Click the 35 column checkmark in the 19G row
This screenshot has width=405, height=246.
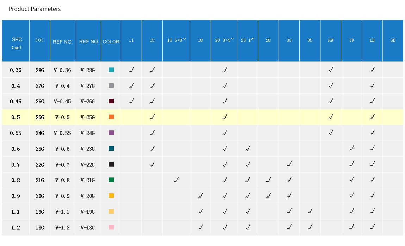pos(310,212)
